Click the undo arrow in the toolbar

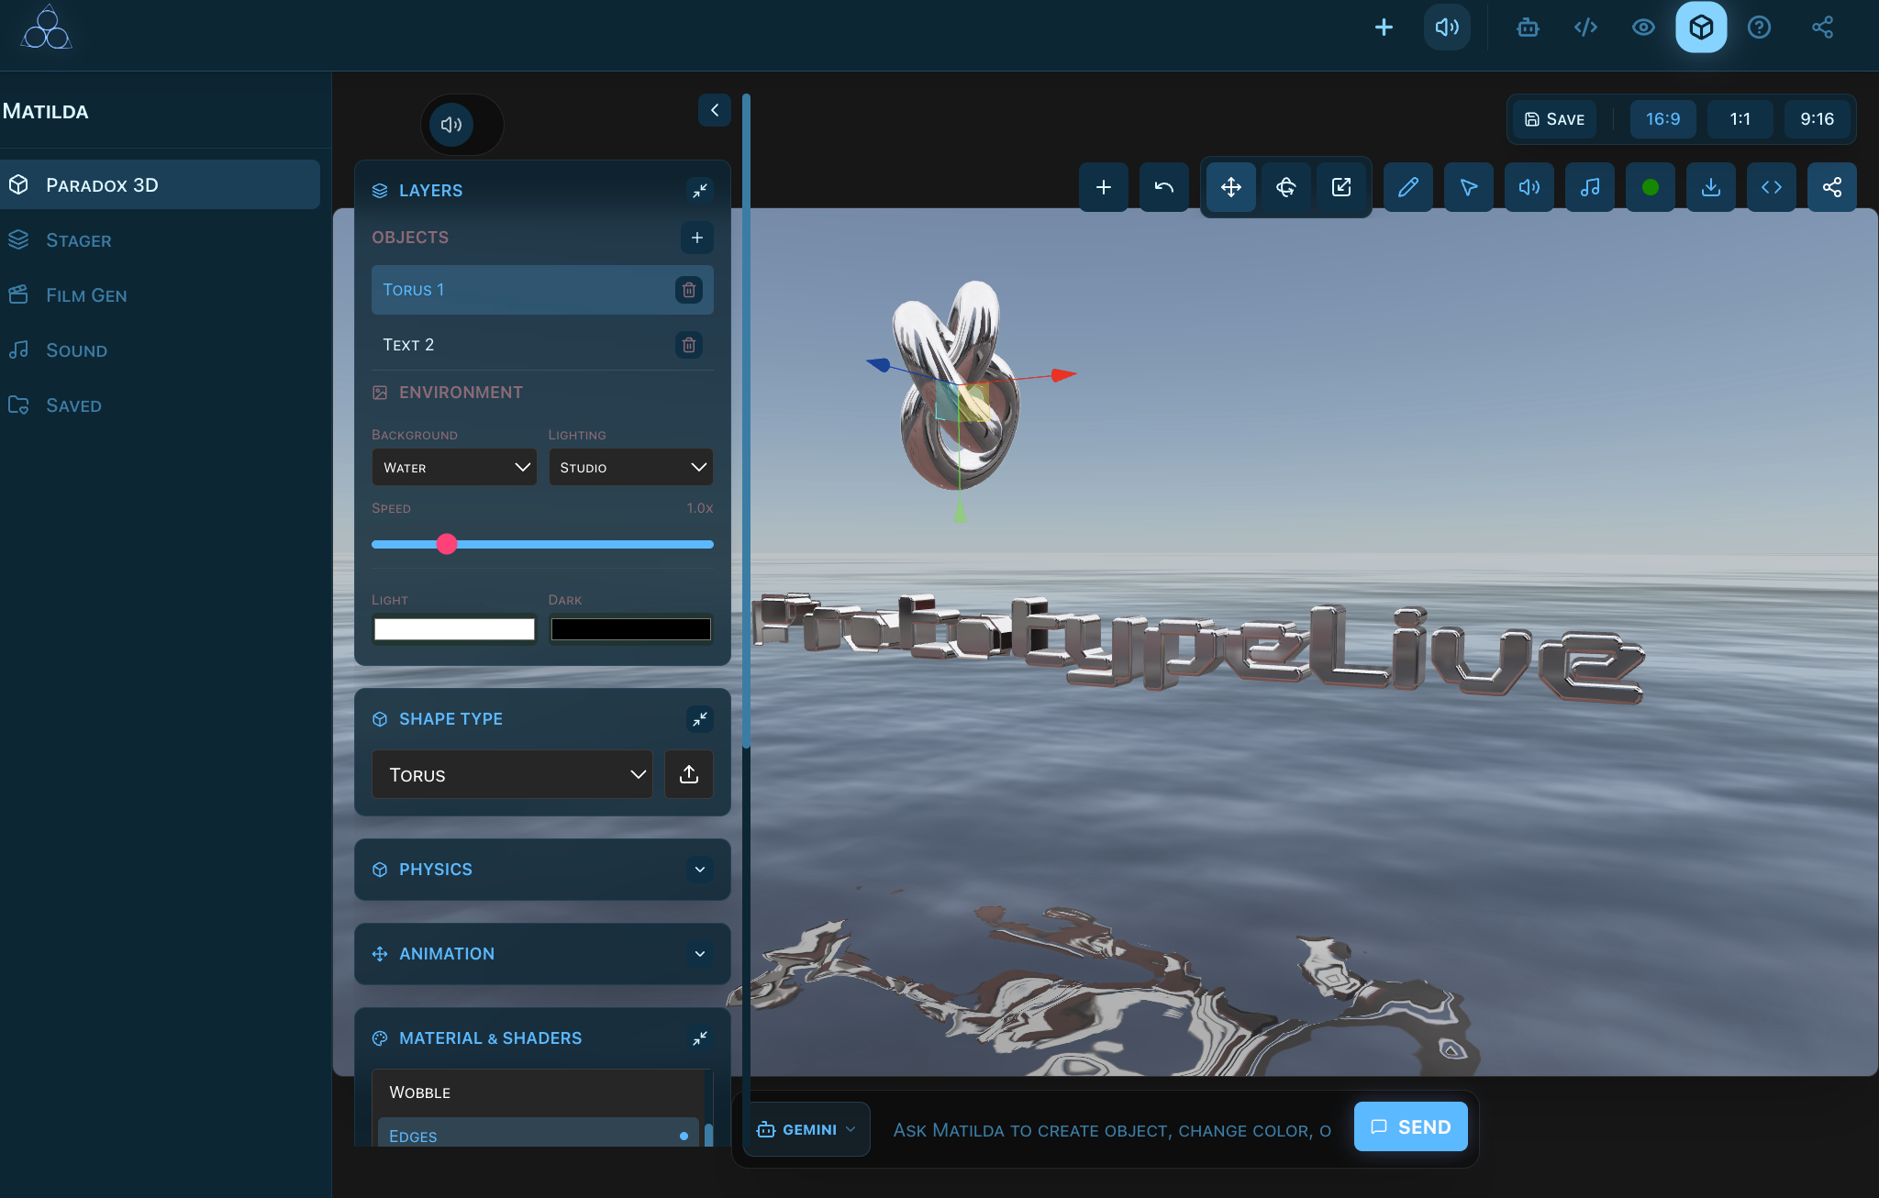[x=1163, y=187]
